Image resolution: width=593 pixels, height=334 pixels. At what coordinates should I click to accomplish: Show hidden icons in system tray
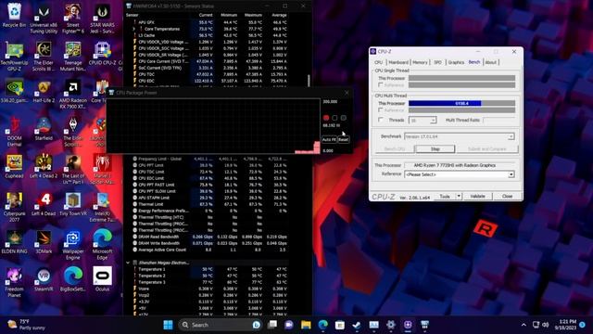coord(524,325)
